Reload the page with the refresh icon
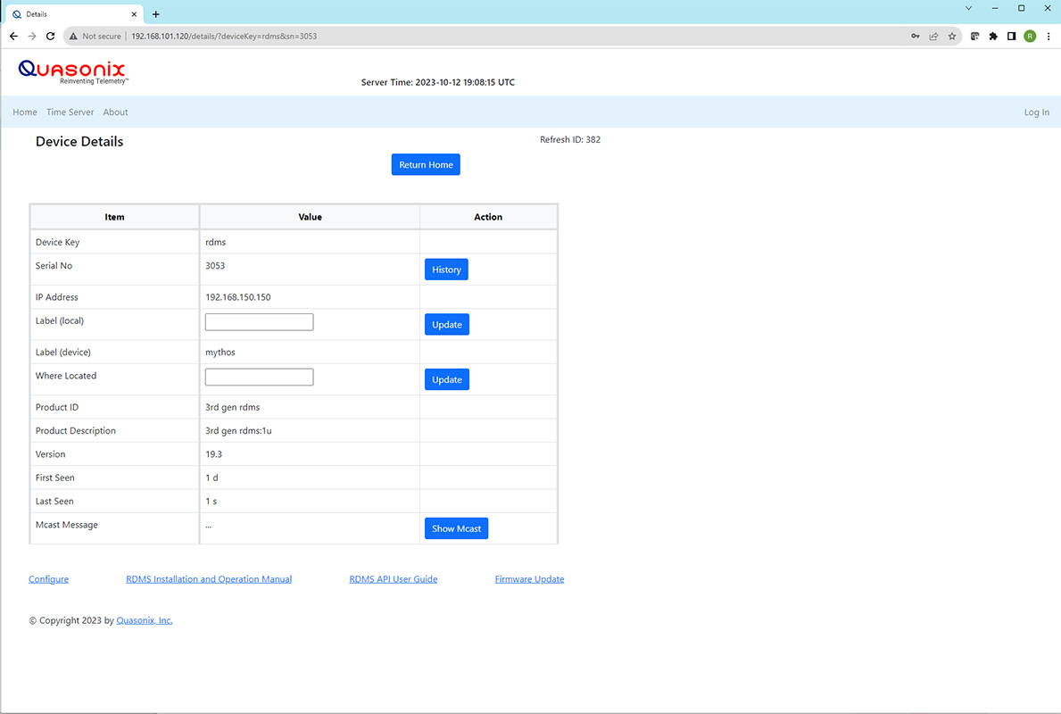This screenshot has height=714, width=1061. (x=50, y=37)
